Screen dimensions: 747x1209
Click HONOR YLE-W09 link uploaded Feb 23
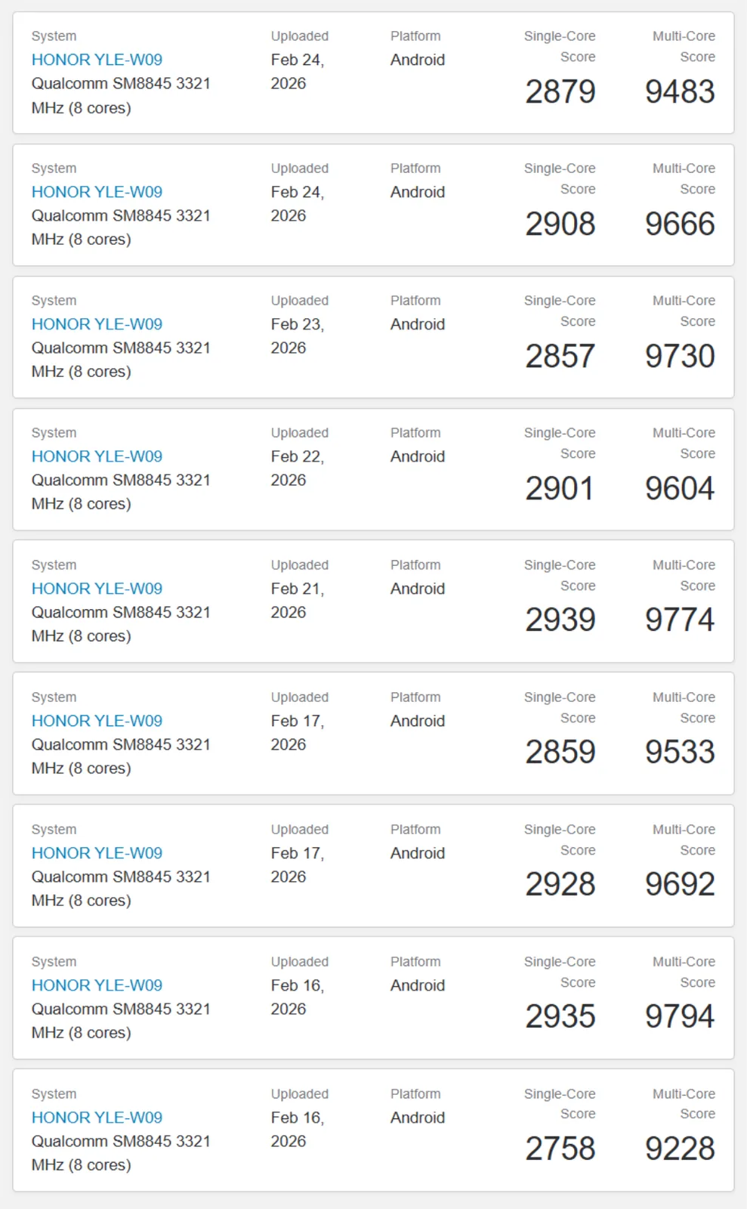[x=97, y=324]
